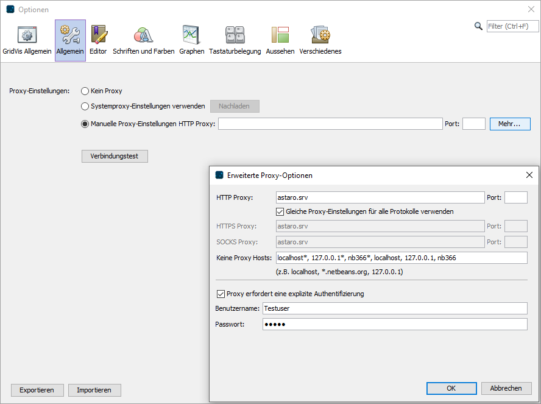Uncheck Gleiche Proxy-Einstellungen für alle Protokolle
The image size is (541, 404).
point(280,211)
